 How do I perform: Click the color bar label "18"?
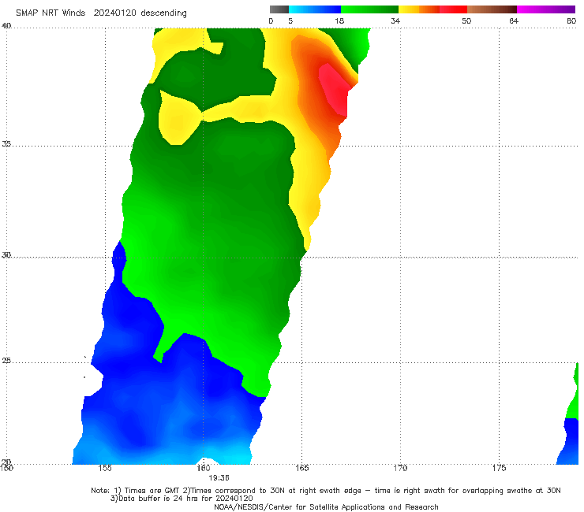pos(339,21)
